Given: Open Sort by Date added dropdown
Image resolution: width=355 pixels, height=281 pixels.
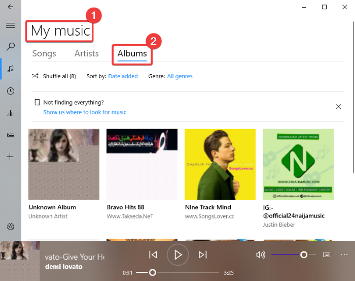Looking at the screenshot, I should click(123, 76).
